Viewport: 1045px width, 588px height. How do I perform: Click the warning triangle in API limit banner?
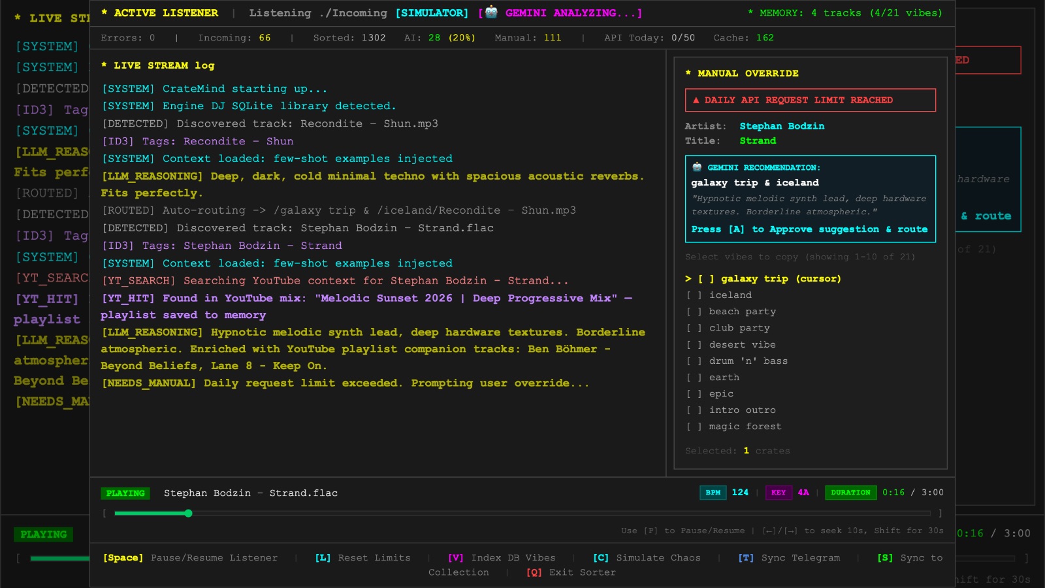[696, 100]
